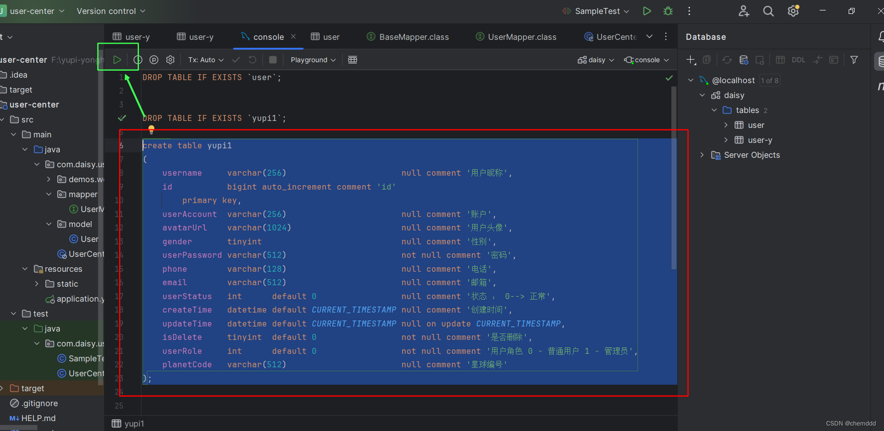
Task: Open the yupi1 result tab at bottom
Action: click(x=128, y=424)
